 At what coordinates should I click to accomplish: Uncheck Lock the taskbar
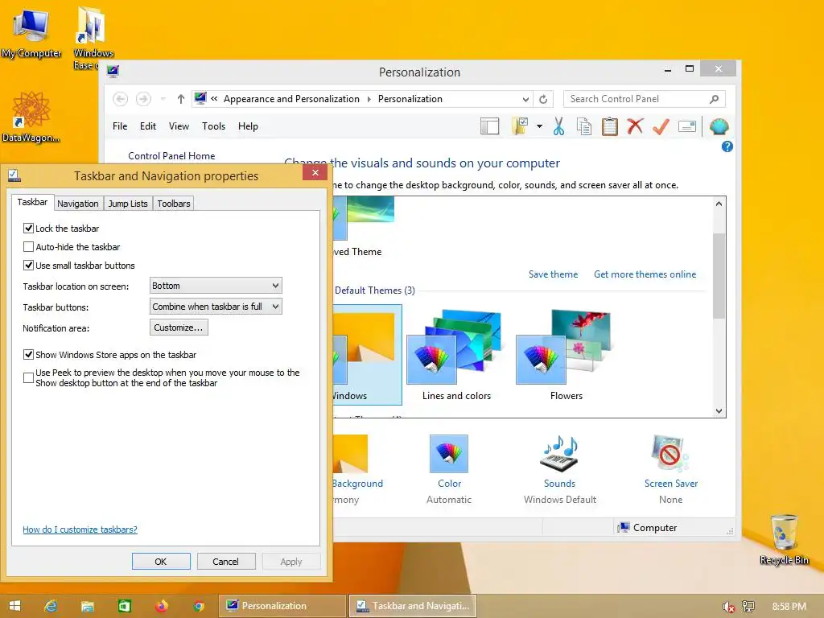click(28, 228)
